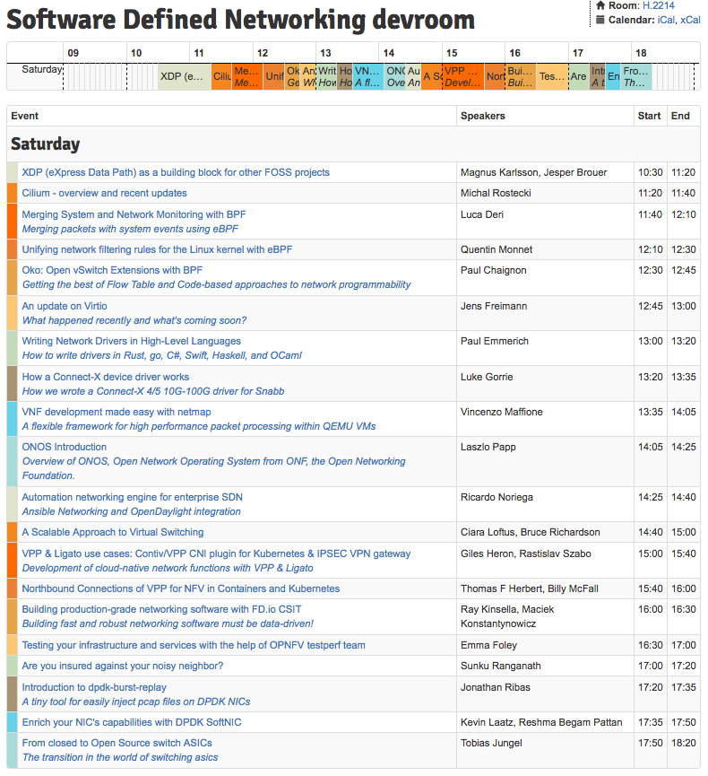708x776 pixels.
Task: Open ONOS Introduction talk
Action: pos(65,447)
